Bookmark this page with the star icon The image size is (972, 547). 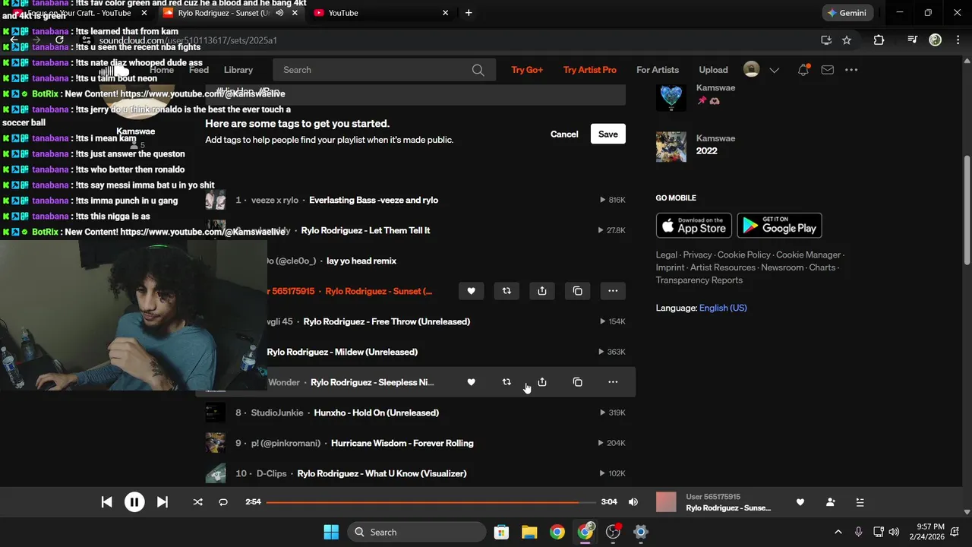click(x=847, y=40)
